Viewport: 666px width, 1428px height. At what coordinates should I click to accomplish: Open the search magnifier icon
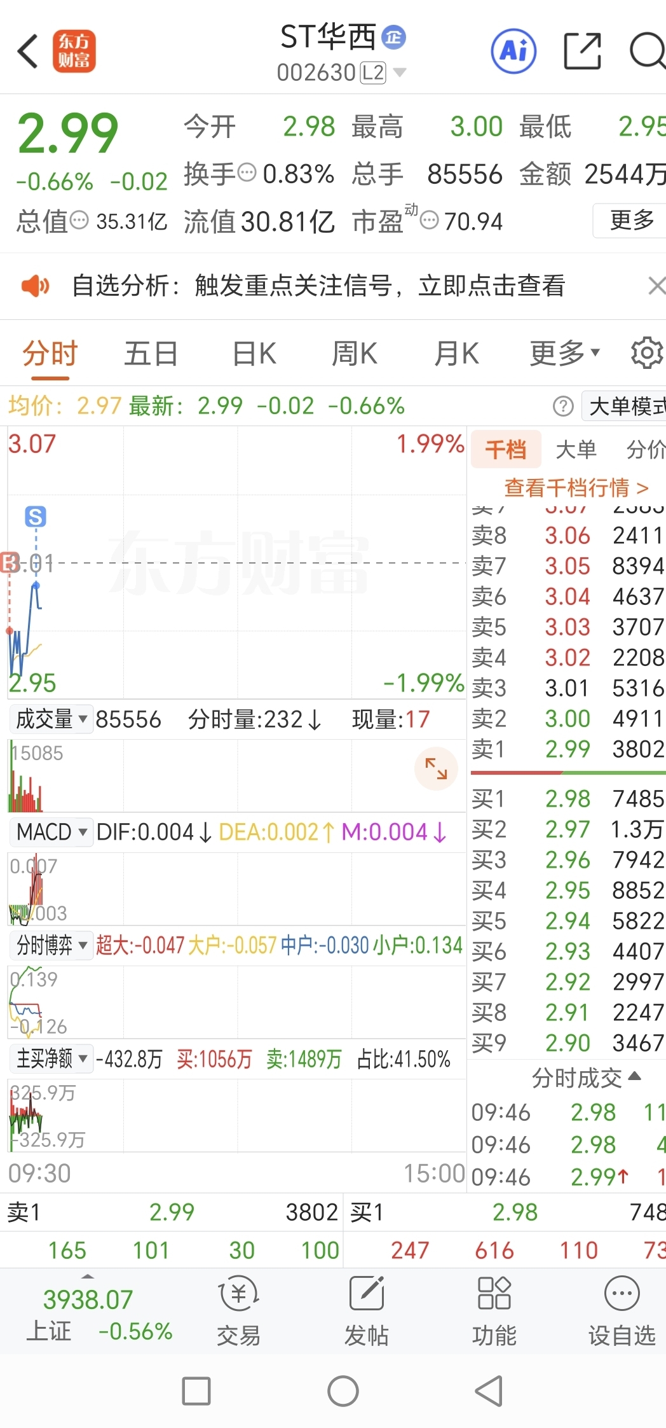(647, 51)
